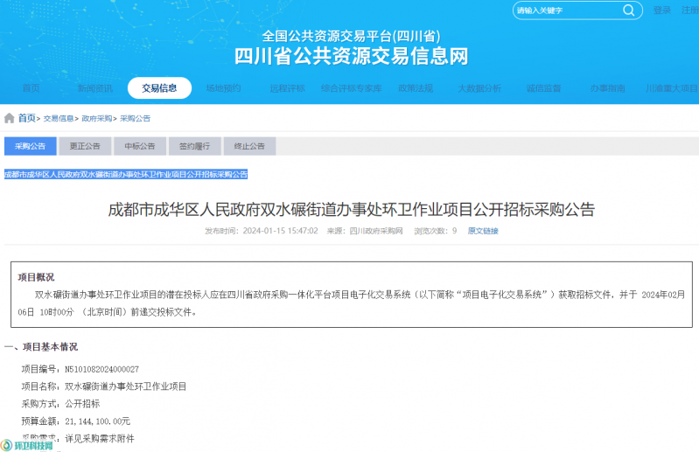Open the 新闻资讯 navigation item
This screenshot has width=699, height=452.
click(x=95, y=88)
